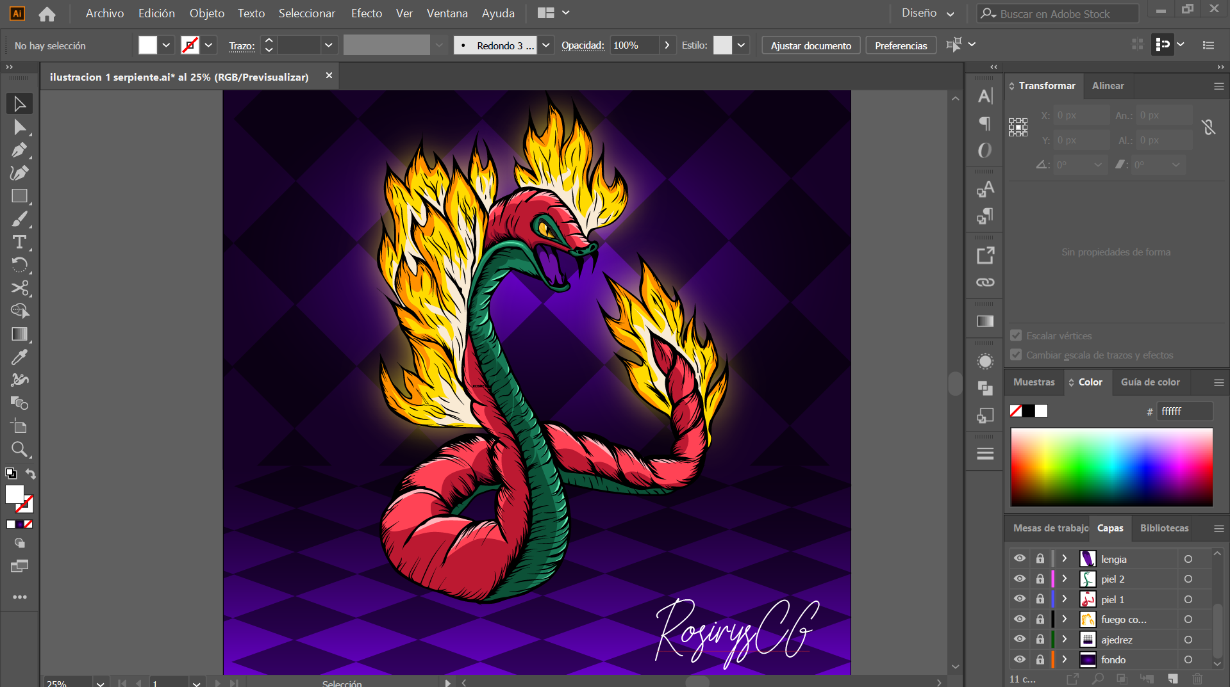The height and width of the screenshot is (687, 1230).
Task: Hide the fondo layer
Action: click(1019, 659)
